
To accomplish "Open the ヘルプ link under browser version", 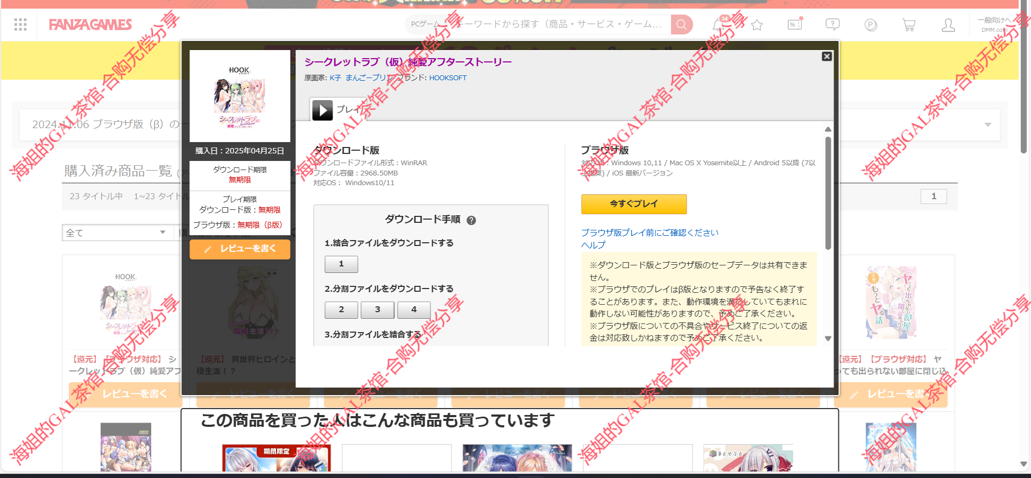I will (593, 245).
